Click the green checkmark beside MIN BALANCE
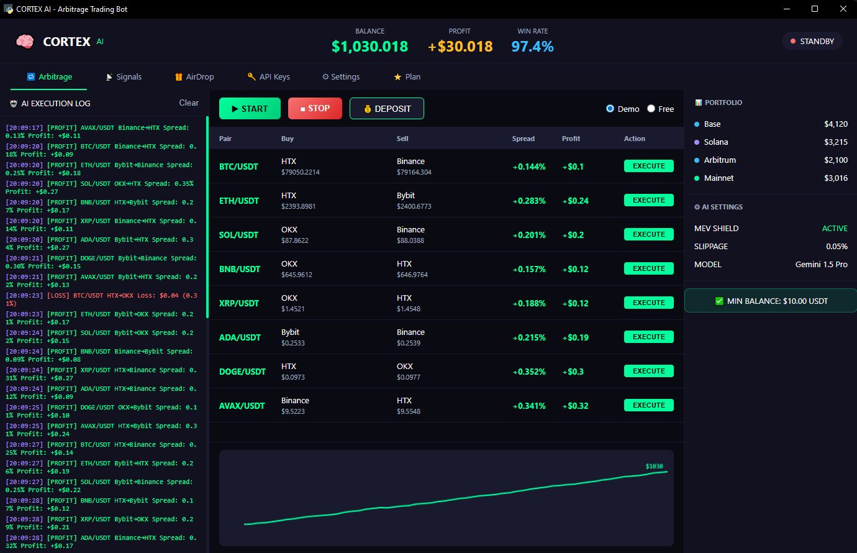The width and height of the screenshot is (857, 553). coord(719,301)
